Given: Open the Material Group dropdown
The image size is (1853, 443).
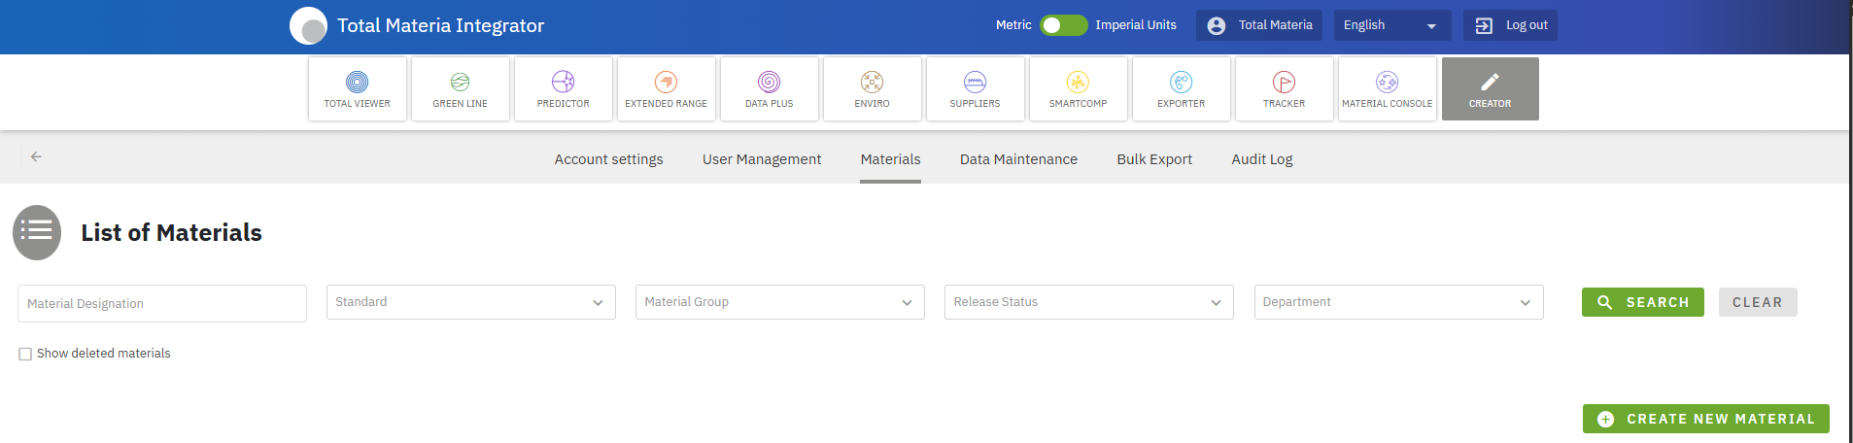Looking at the screenshot, I should pos(779,302).
